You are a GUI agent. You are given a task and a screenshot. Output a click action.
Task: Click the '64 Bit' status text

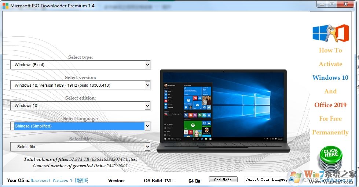coord(194,181)
